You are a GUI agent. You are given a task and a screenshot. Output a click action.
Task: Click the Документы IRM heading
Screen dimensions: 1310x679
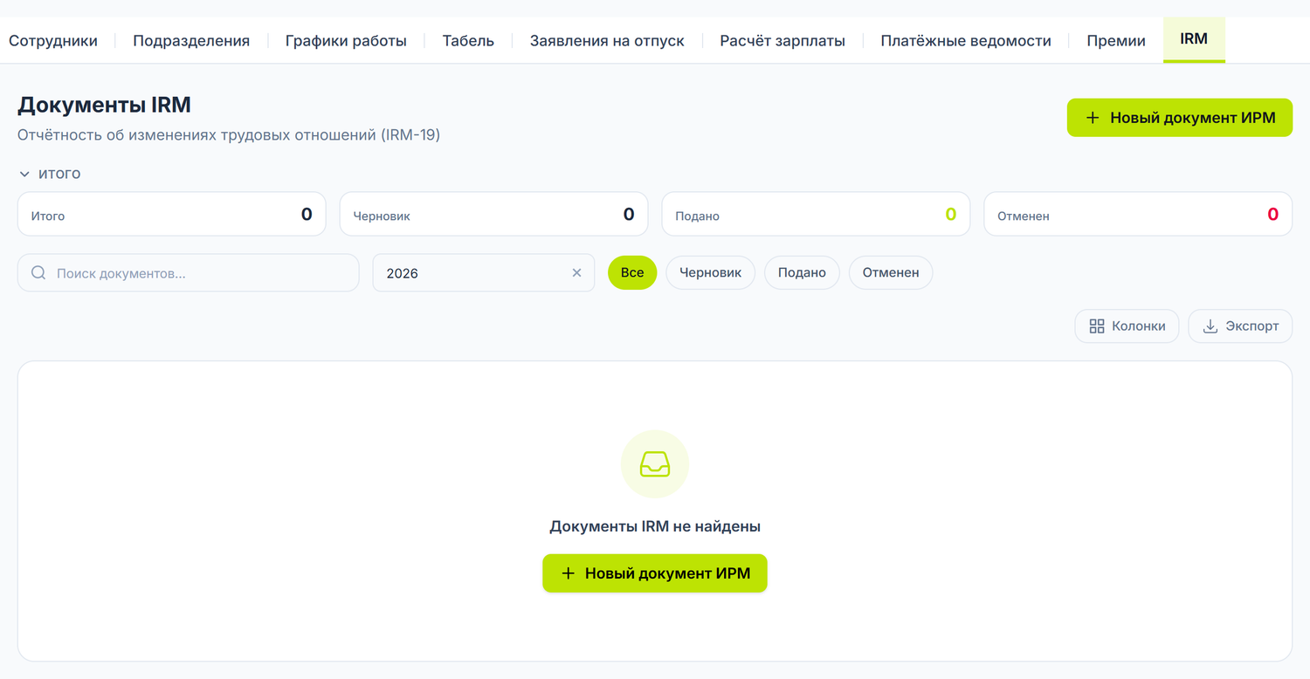point(104,106)
